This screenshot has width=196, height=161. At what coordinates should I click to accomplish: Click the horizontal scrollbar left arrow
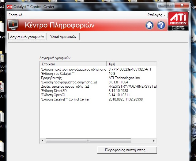coord(43,141)
